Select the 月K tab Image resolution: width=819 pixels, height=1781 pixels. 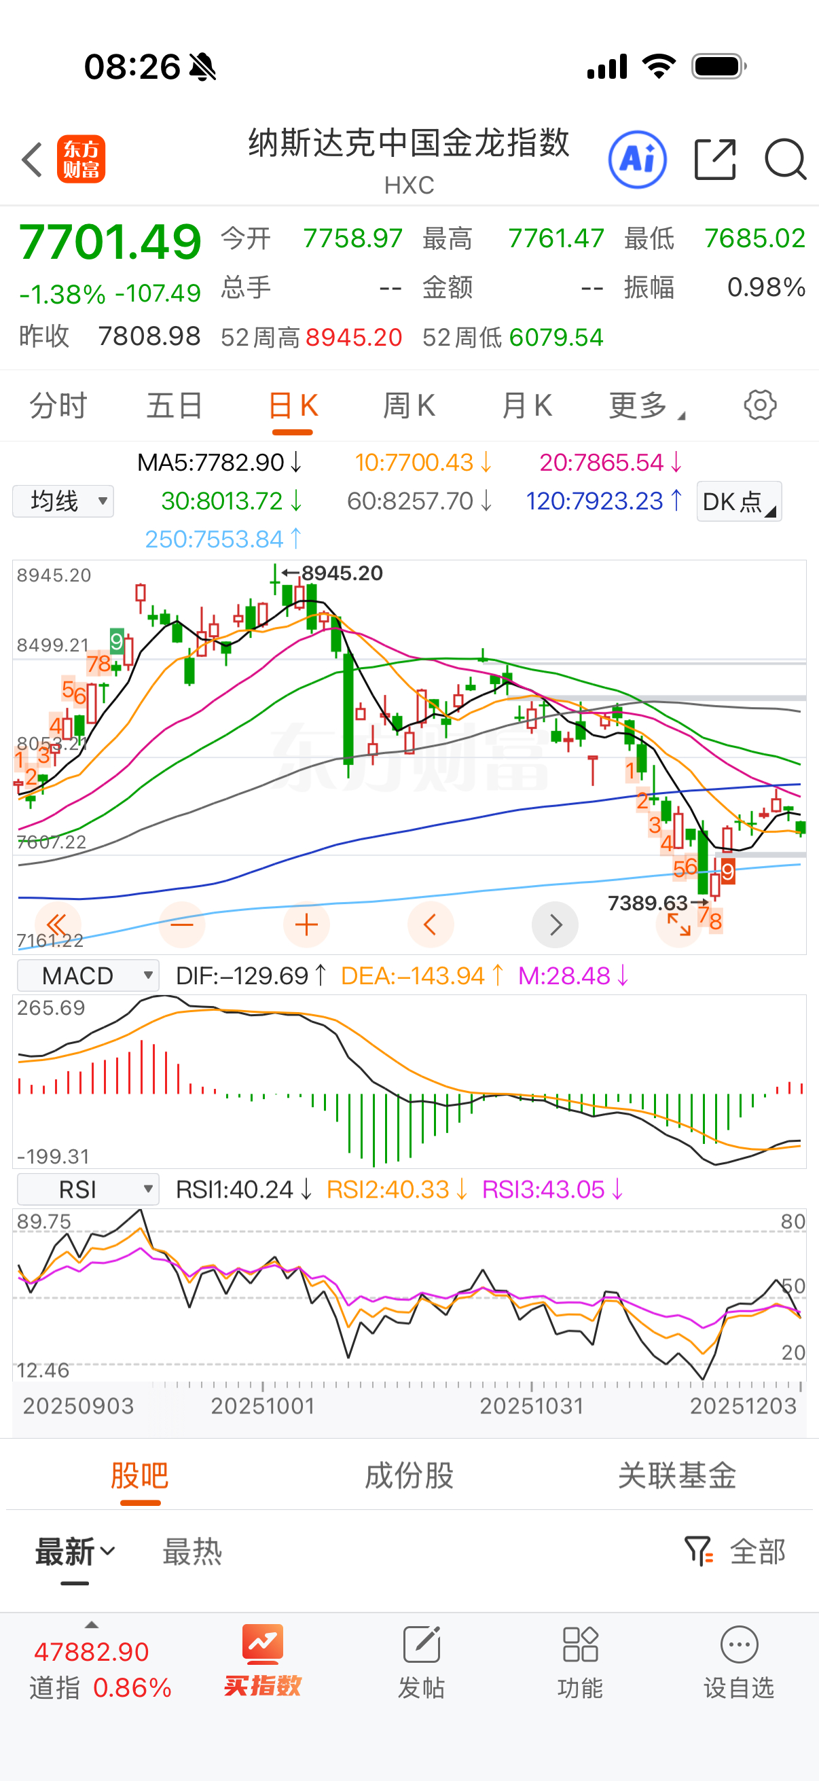527,405
